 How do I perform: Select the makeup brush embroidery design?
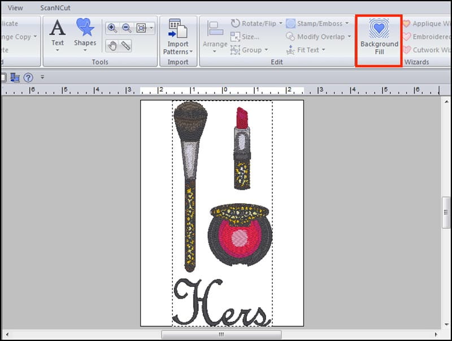point(190,186)
